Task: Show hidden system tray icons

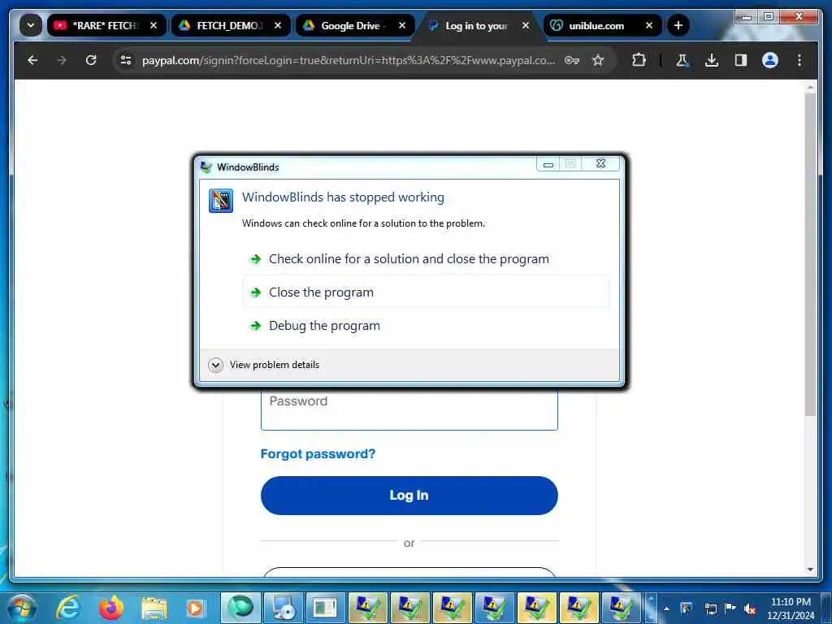Action: pos(666,609)
